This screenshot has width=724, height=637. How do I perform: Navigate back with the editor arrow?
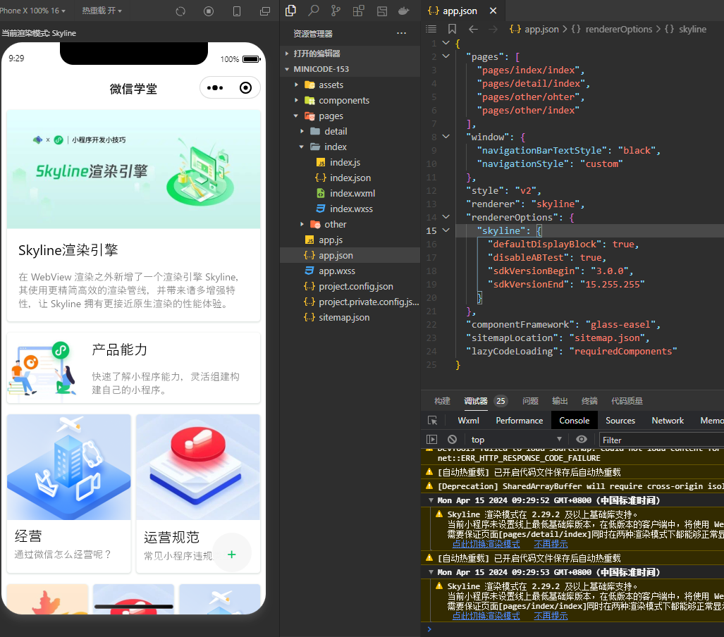(x=473, y=29)
